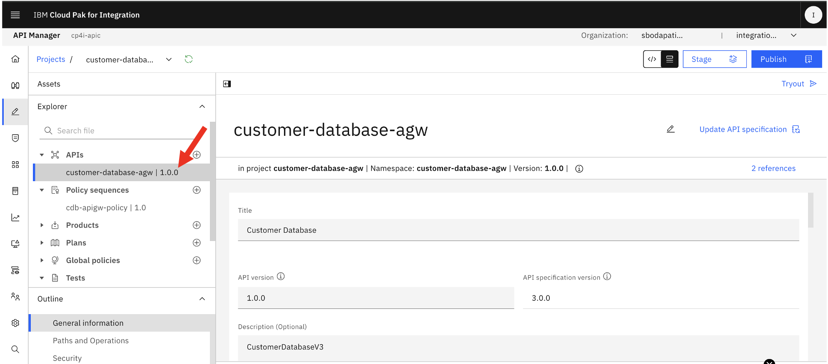Click the cp4i-apic instance label
The width and height of the screenshot is (828, 364).
point(86,35)
